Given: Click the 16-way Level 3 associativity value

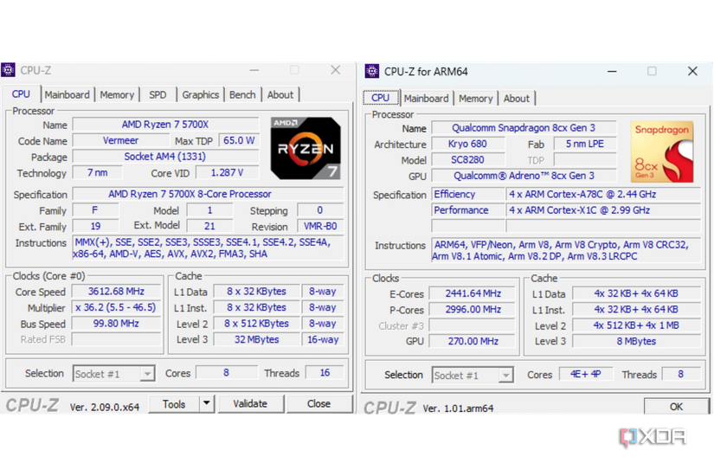Looking at the screenshot, I should (323, 339).
